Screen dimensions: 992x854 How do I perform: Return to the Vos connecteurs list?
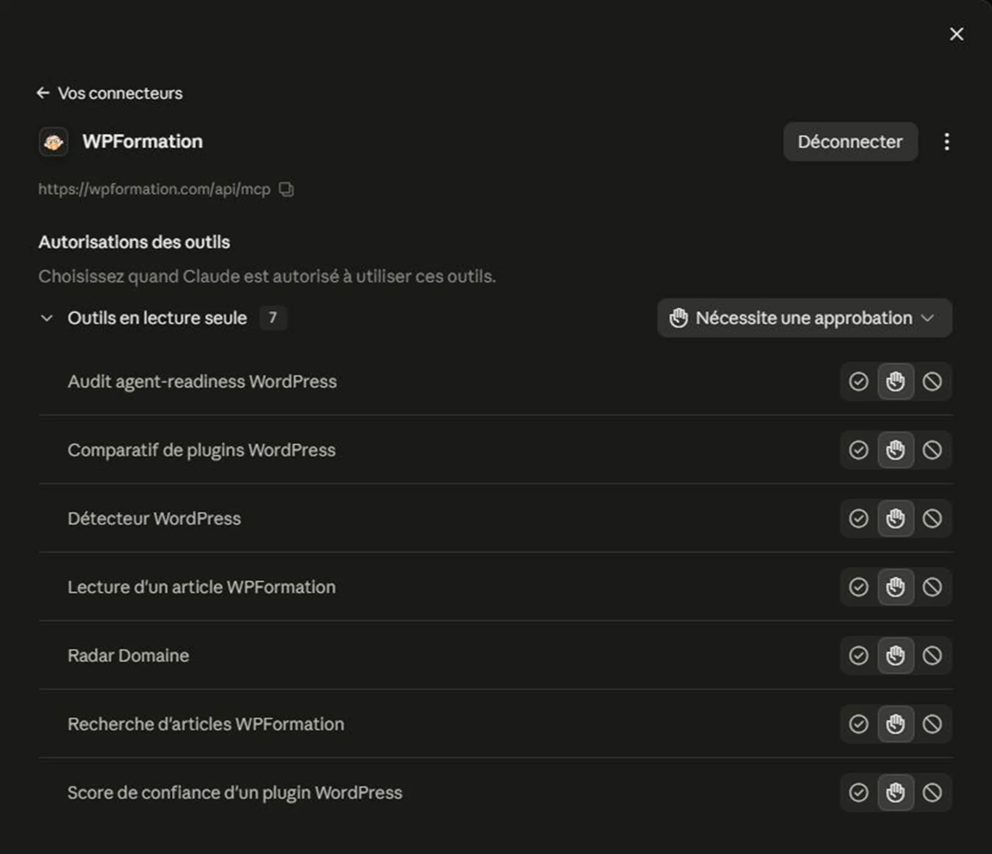120,93
